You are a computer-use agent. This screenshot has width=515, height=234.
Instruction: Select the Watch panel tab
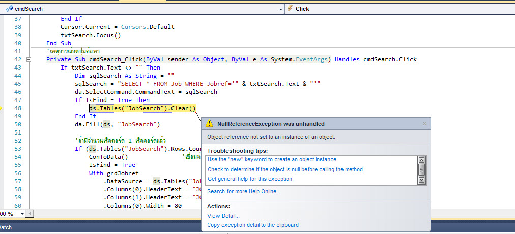pos(5,227)
